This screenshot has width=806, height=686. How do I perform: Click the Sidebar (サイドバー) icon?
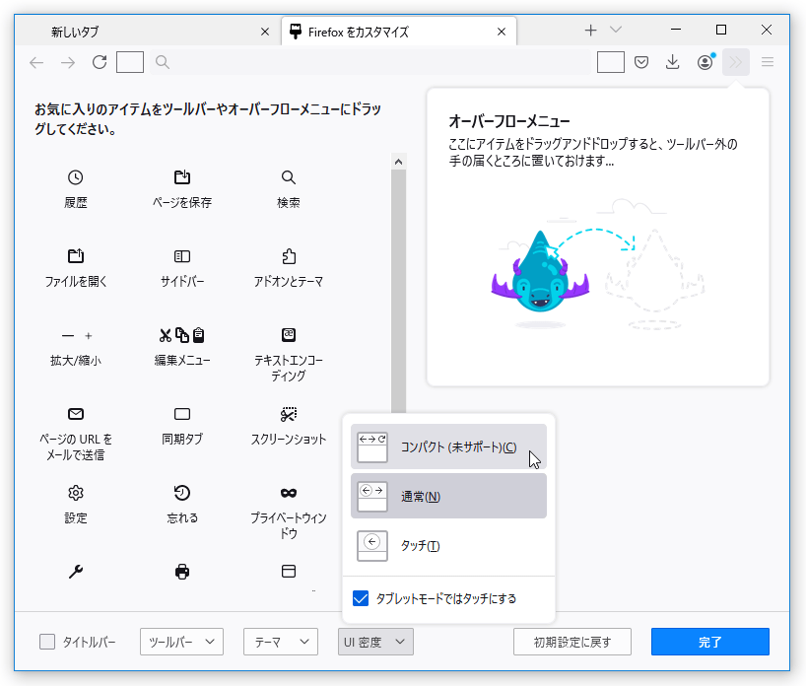point(182,256)
